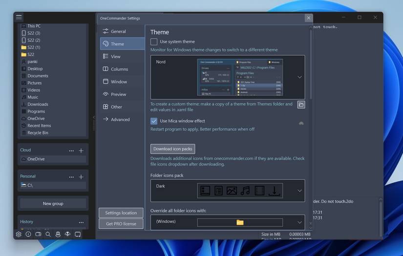Open the Themes folder using folder icon
The height and width of the screenshot is (256, 403).
click(x=301, y=105)
